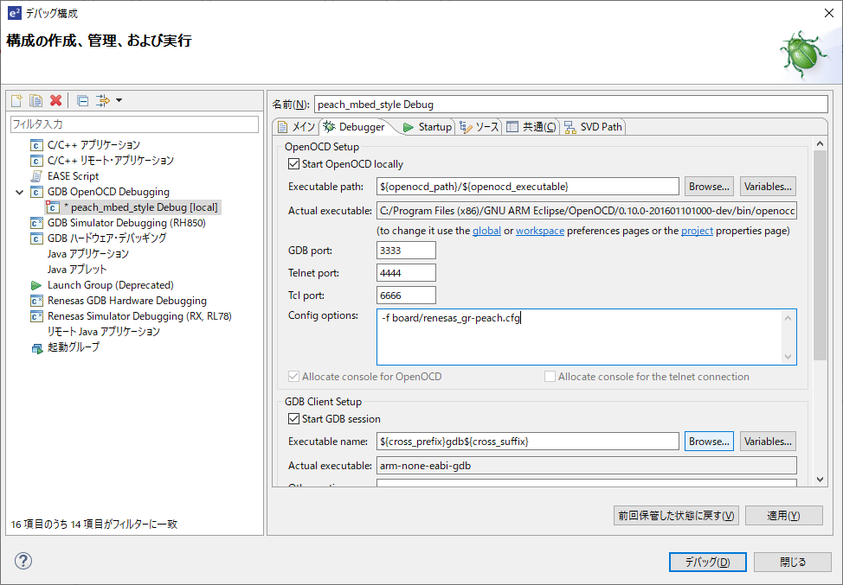This screenshot has width=843, height=585.
Task: Click the デバッグ(D) button
Action: pyautogui.click(x=707, y=562)
